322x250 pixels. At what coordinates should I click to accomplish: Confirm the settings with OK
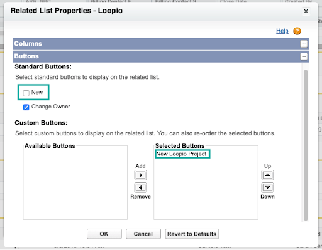click(104, 234)
